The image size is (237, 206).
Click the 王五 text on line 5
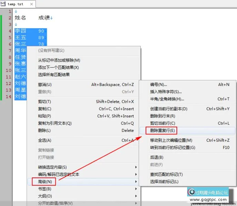[x=20, y=37]
